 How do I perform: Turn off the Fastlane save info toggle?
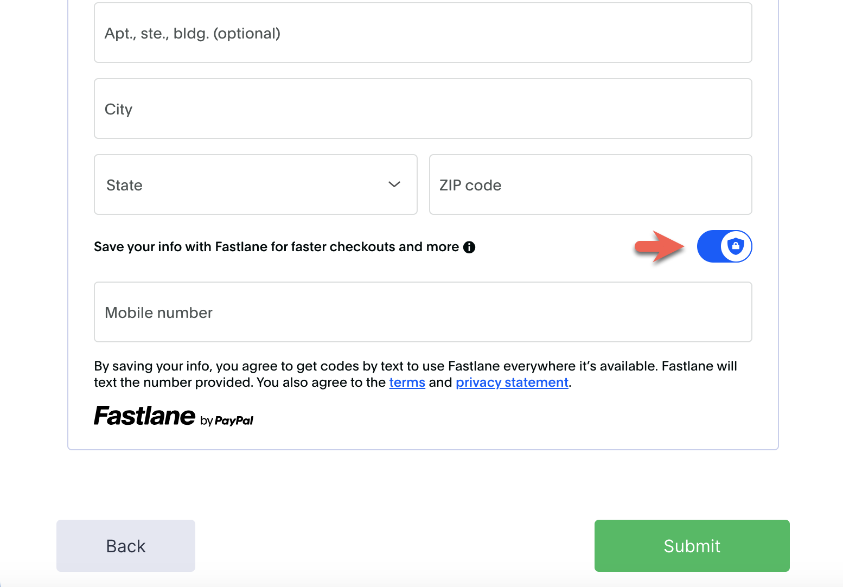pos(724,246)
